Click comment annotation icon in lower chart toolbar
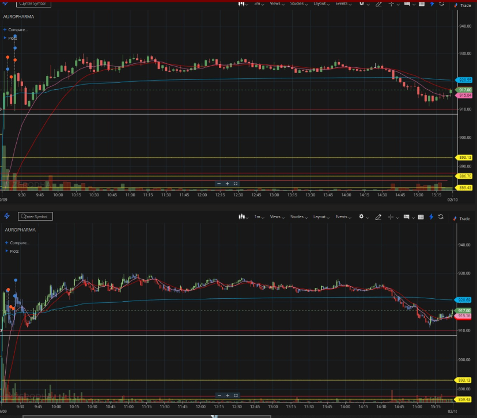This screenshot has width=477, height=418. (x=406, y=216)
